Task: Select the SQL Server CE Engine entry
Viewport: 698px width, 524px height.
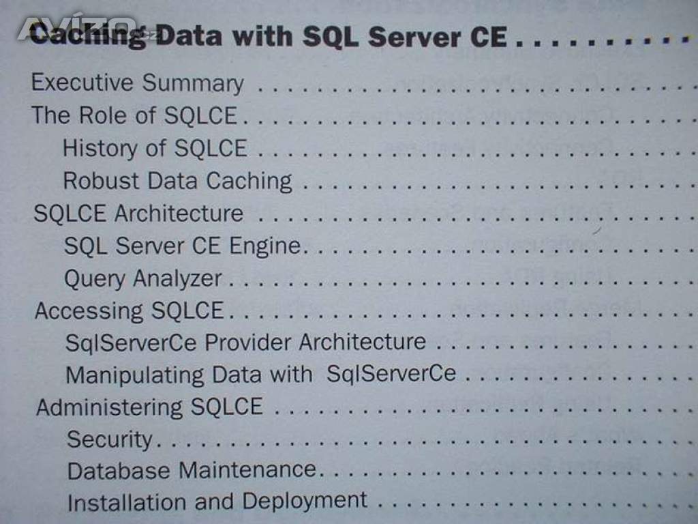Action: (182, 246)
